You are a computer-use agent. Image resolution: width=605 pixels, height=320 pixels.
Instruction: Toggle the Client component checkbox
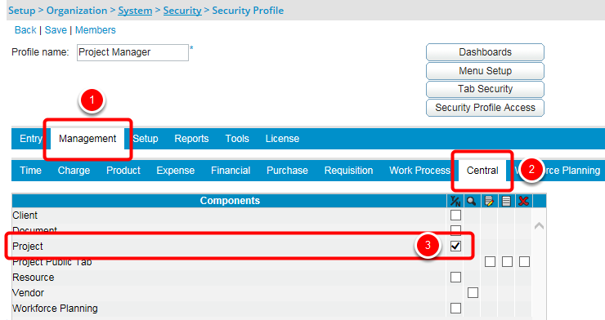click(x=455, y=215)
